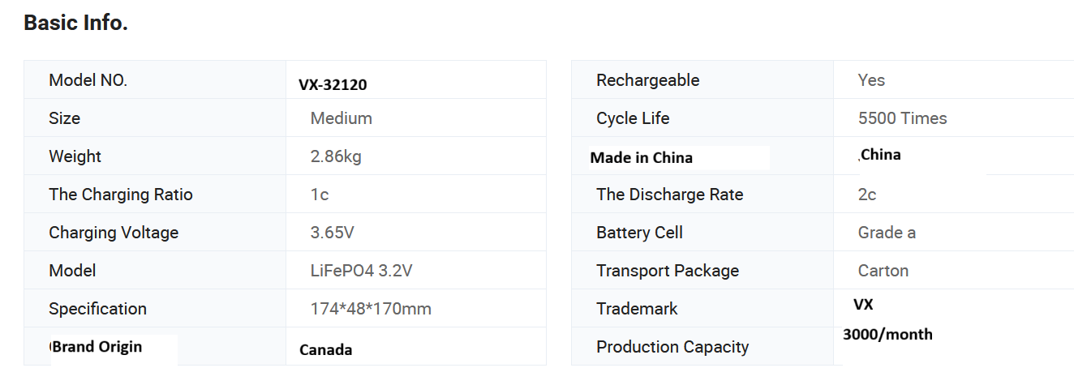Click the Grade a battery cell value
The width and height of the screenshot is (1074, 385).
[887, 233]
